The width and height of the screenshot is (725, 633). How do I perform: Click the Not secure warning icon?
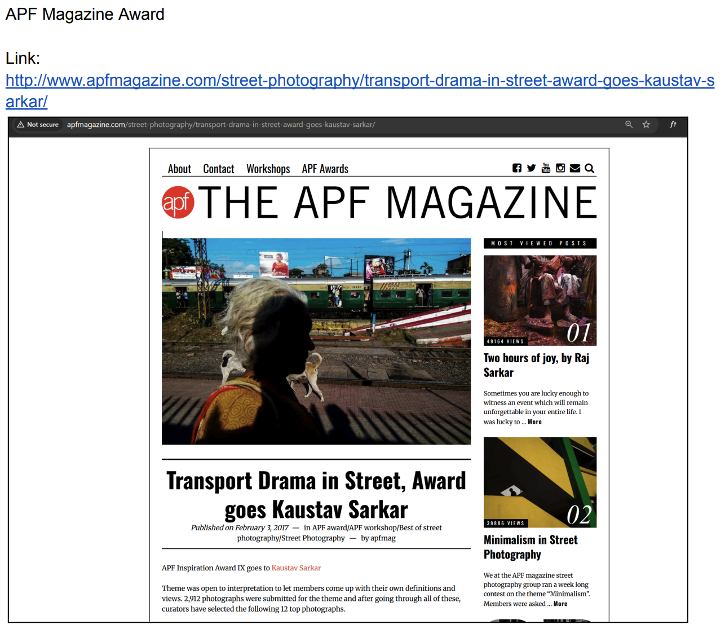coord(21,125)
